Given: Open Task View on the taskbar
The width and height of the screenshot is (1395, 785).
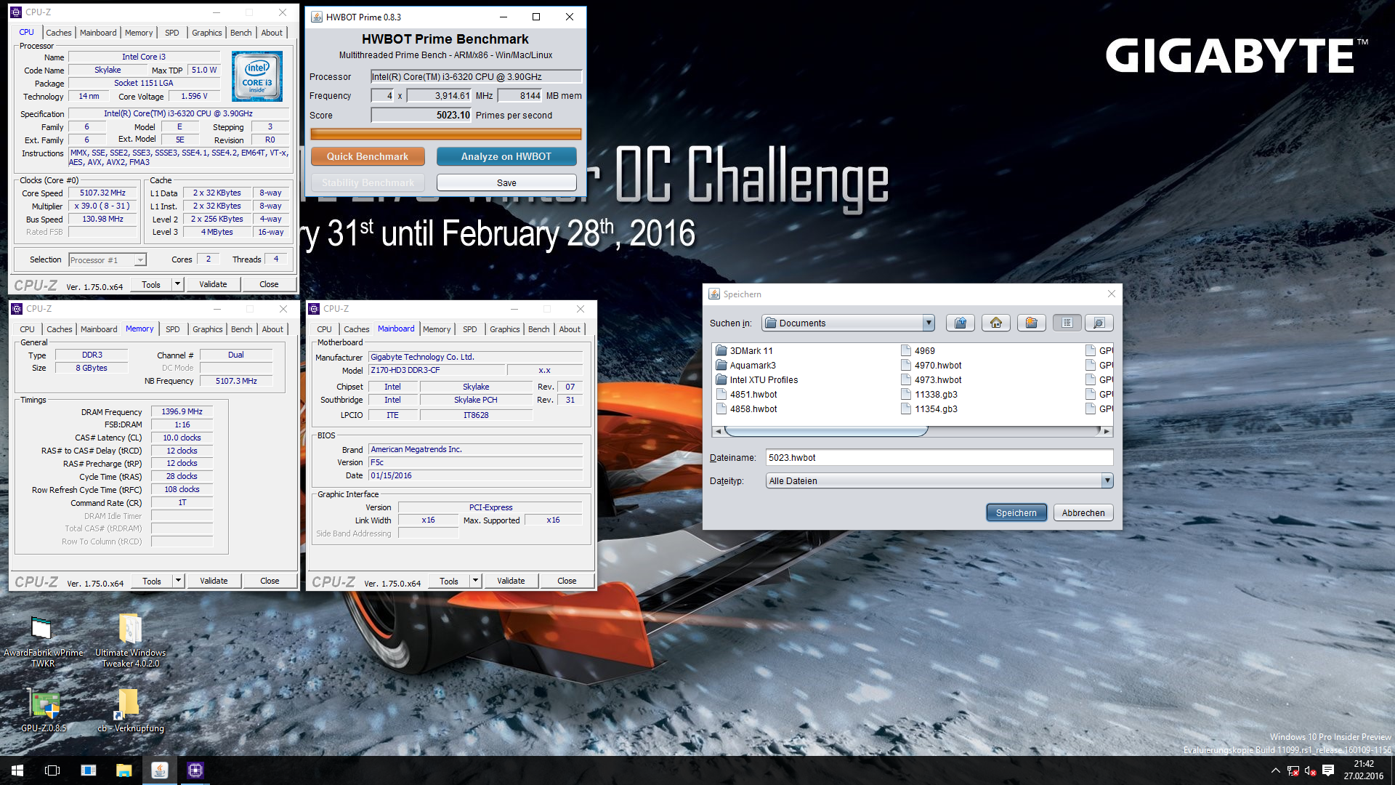Looking at the screenshot, I should pos(52,770).
